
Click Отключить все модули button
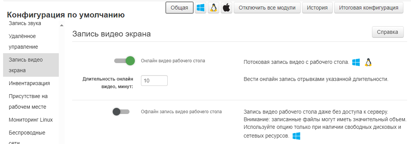[x=267, y=8]
